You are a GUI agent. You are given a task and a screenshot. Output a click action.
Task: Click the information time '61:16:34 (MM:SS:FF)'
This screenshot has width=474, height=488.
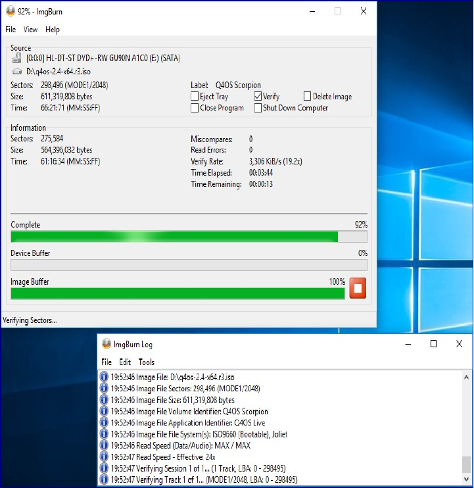pos(70,161)
